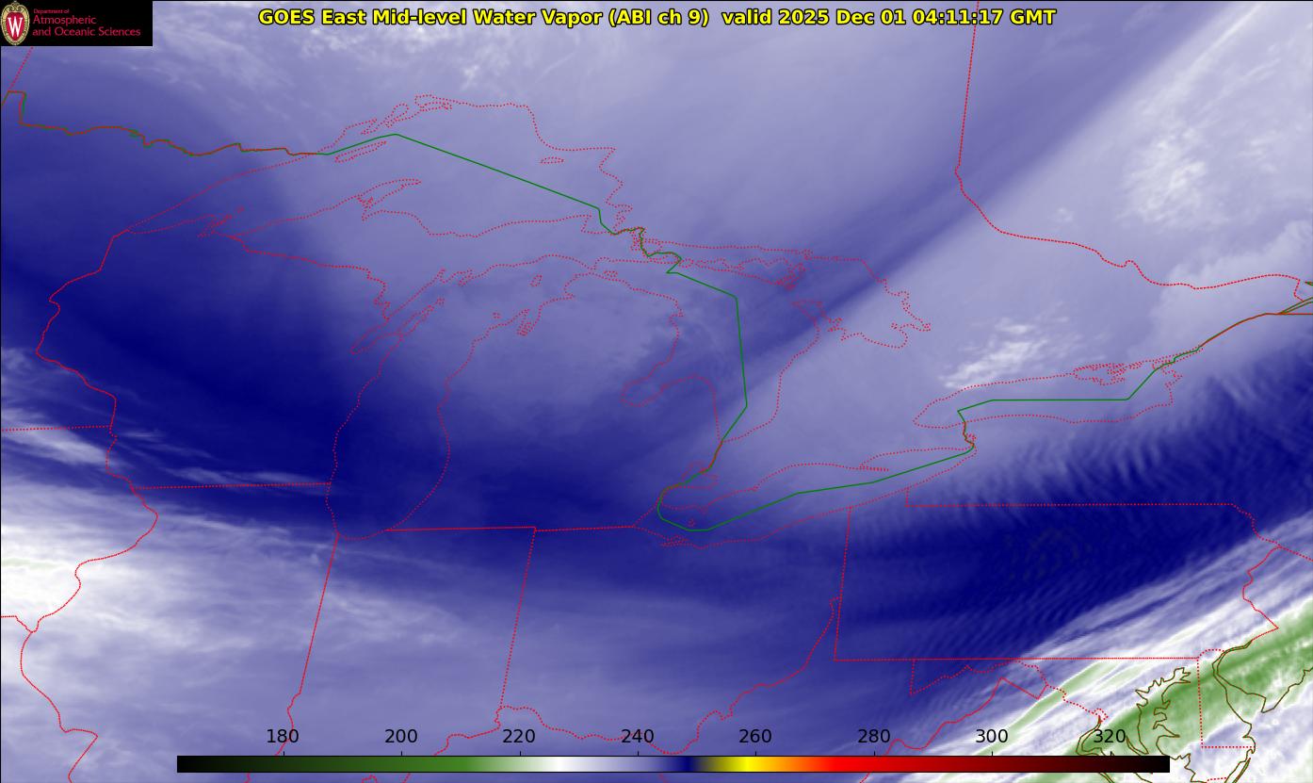Viewport: 1313px width, 783px height.
Task: Click the 300 label on the colorbar
Action: click(x=992, y=737)
